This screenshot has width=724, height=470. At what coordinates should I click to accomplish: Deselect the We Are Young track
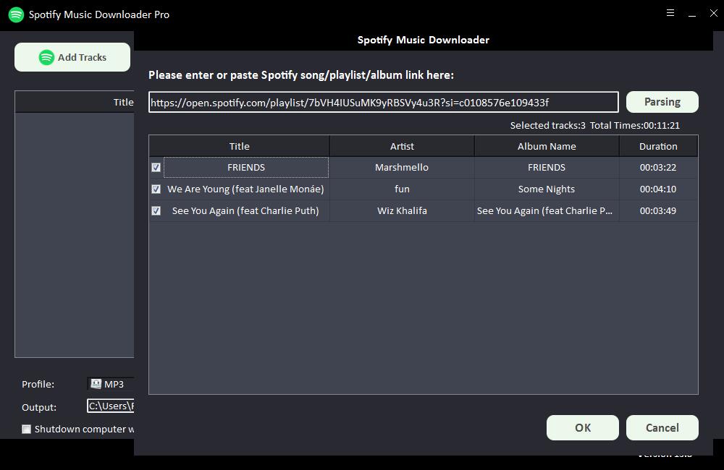coord(156,189)
